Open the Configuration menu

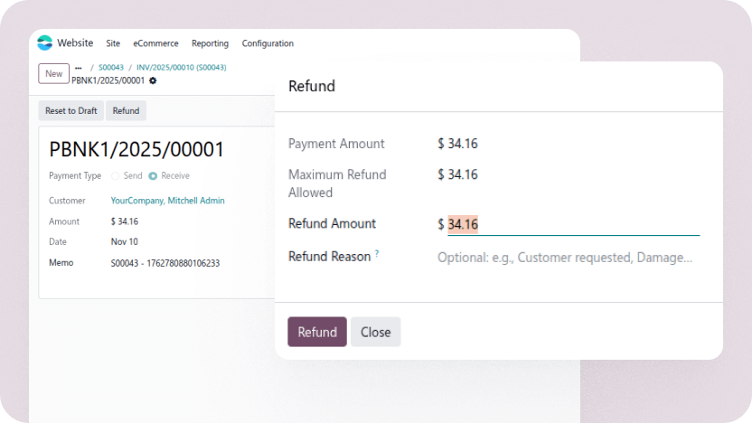[x=268, y=43]
